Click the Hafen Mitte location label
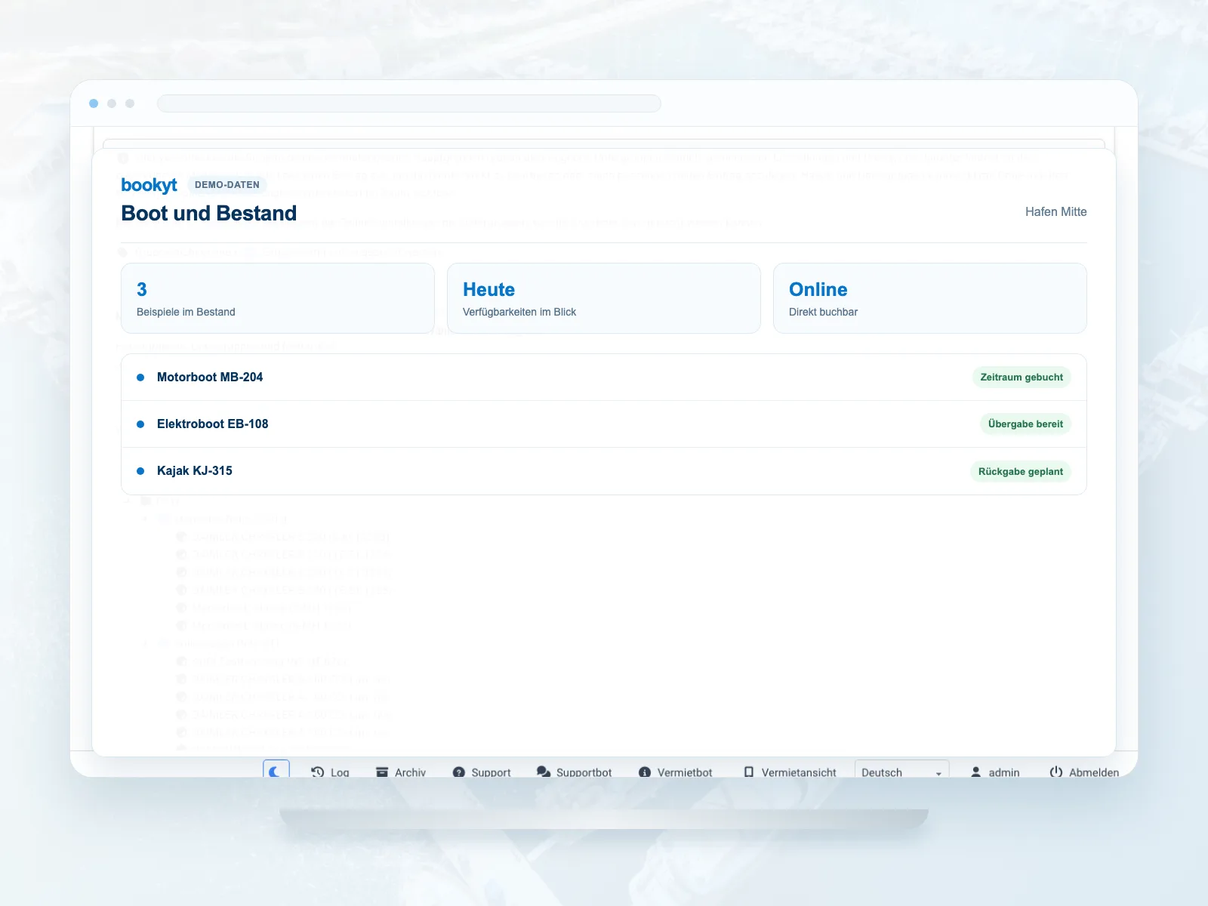 click(1055, 212)
